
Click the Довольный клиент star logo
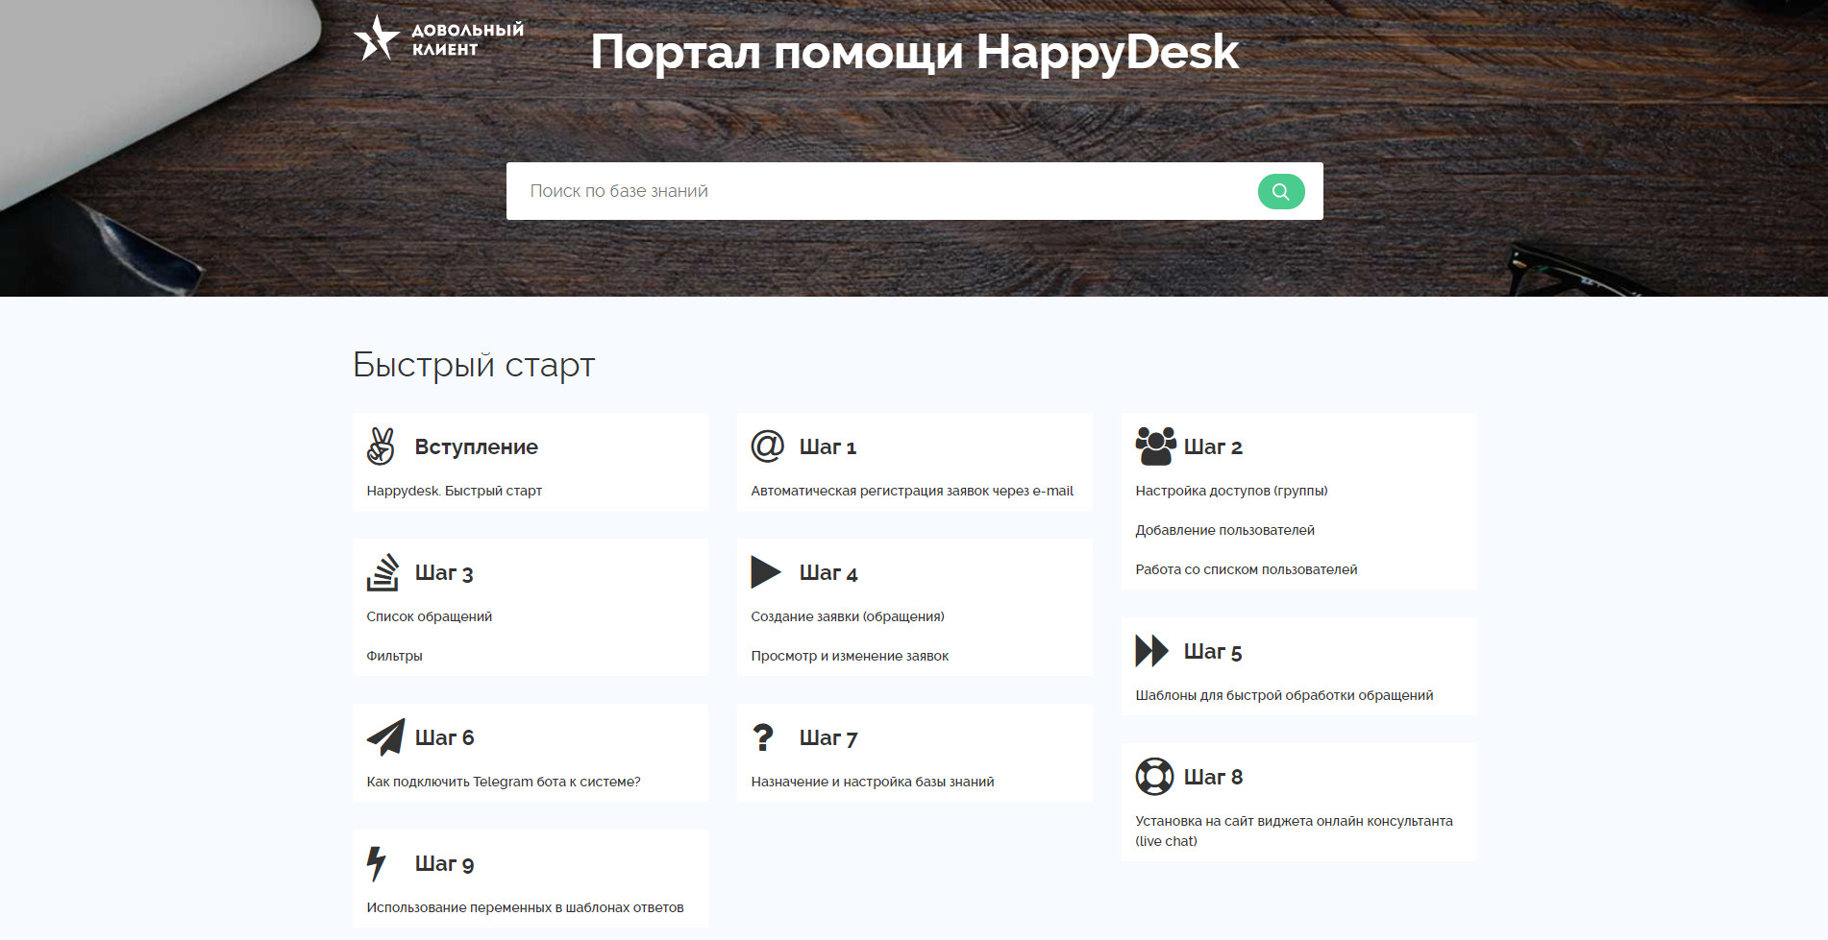(x=439, y=38)
